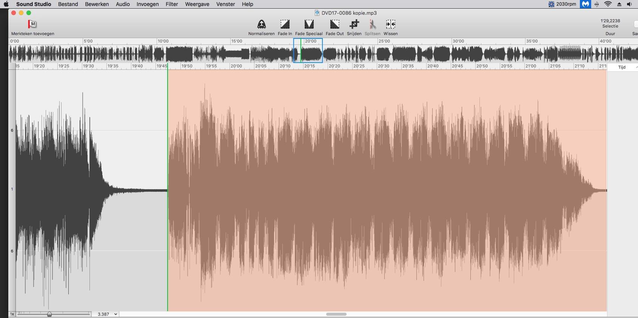Click the horizontal zoom slider knob
This screenshot has width=638, height=318.
(49, 314)
